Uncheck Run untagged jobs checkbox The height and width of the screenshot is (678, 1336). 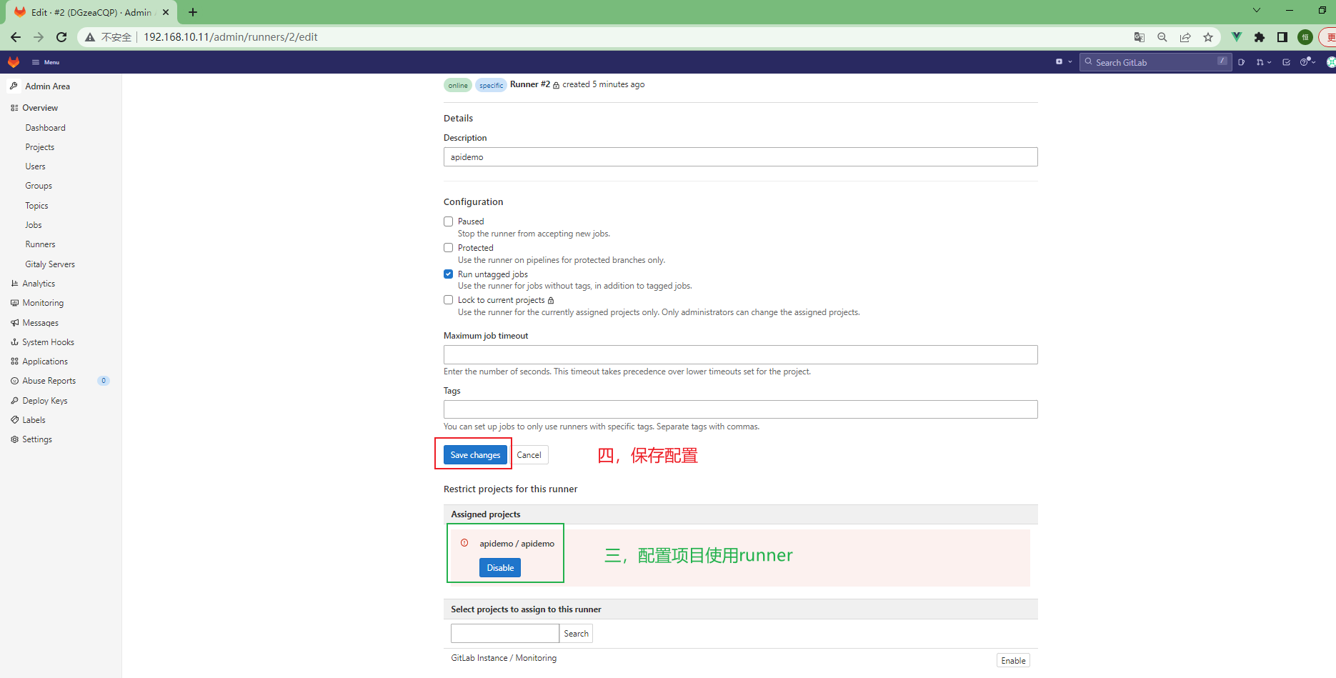(449, 274)
